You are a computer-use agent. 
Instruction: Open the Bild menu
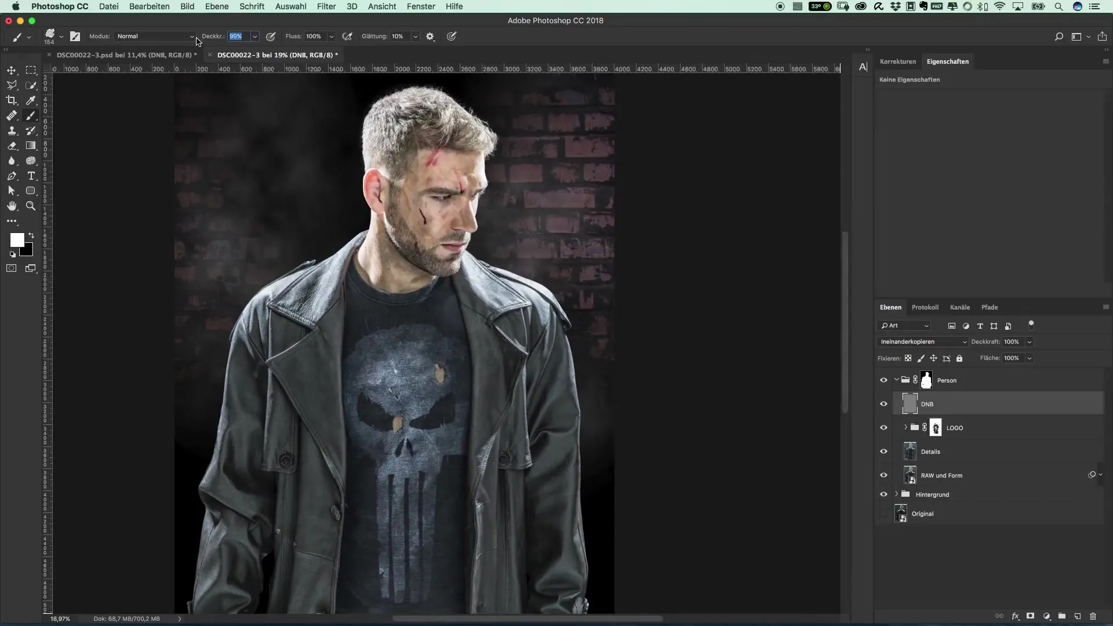[187, 6]
